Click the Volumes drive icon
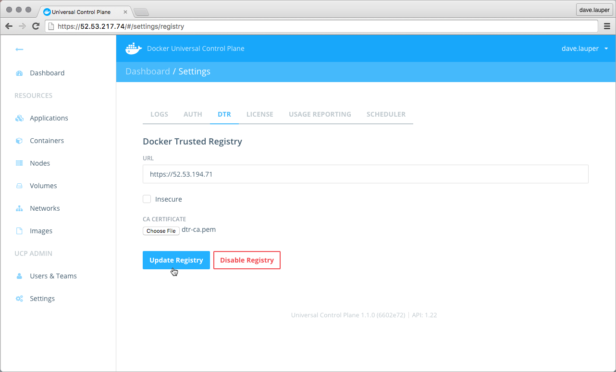This screenshot has width=616, height=372. point(19,186)
